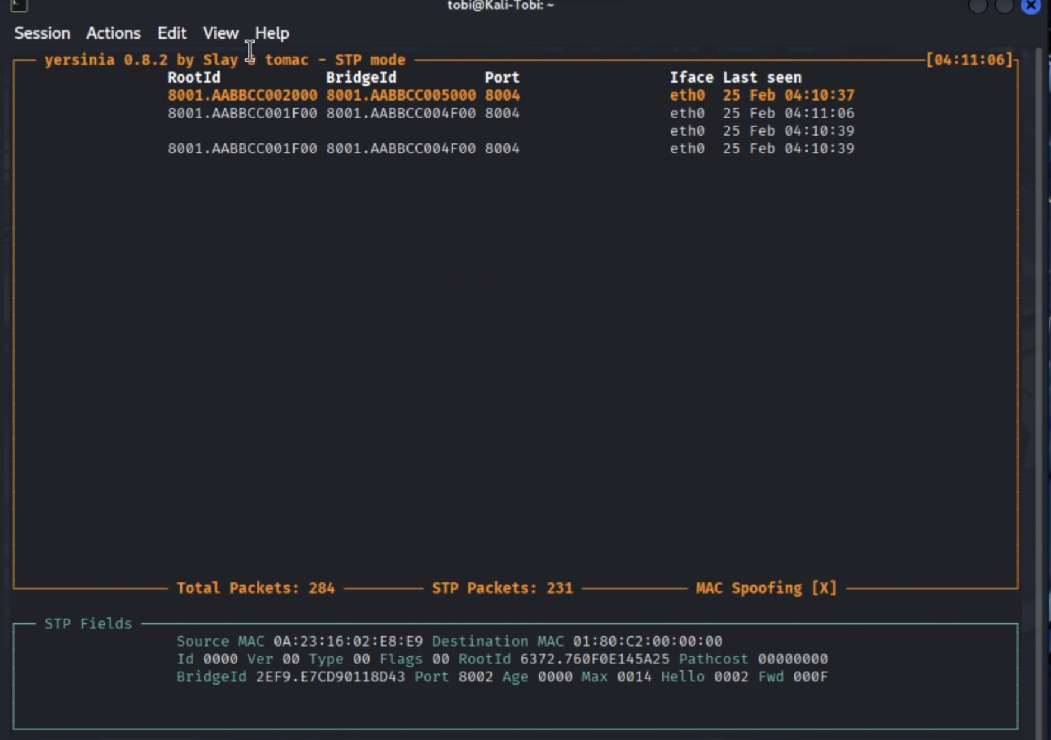Viewport: 1051px width, 740px height.
Task: Click the Source MAC value 0A:23:16:02:E8:E9
Action: tap(348, 641)
